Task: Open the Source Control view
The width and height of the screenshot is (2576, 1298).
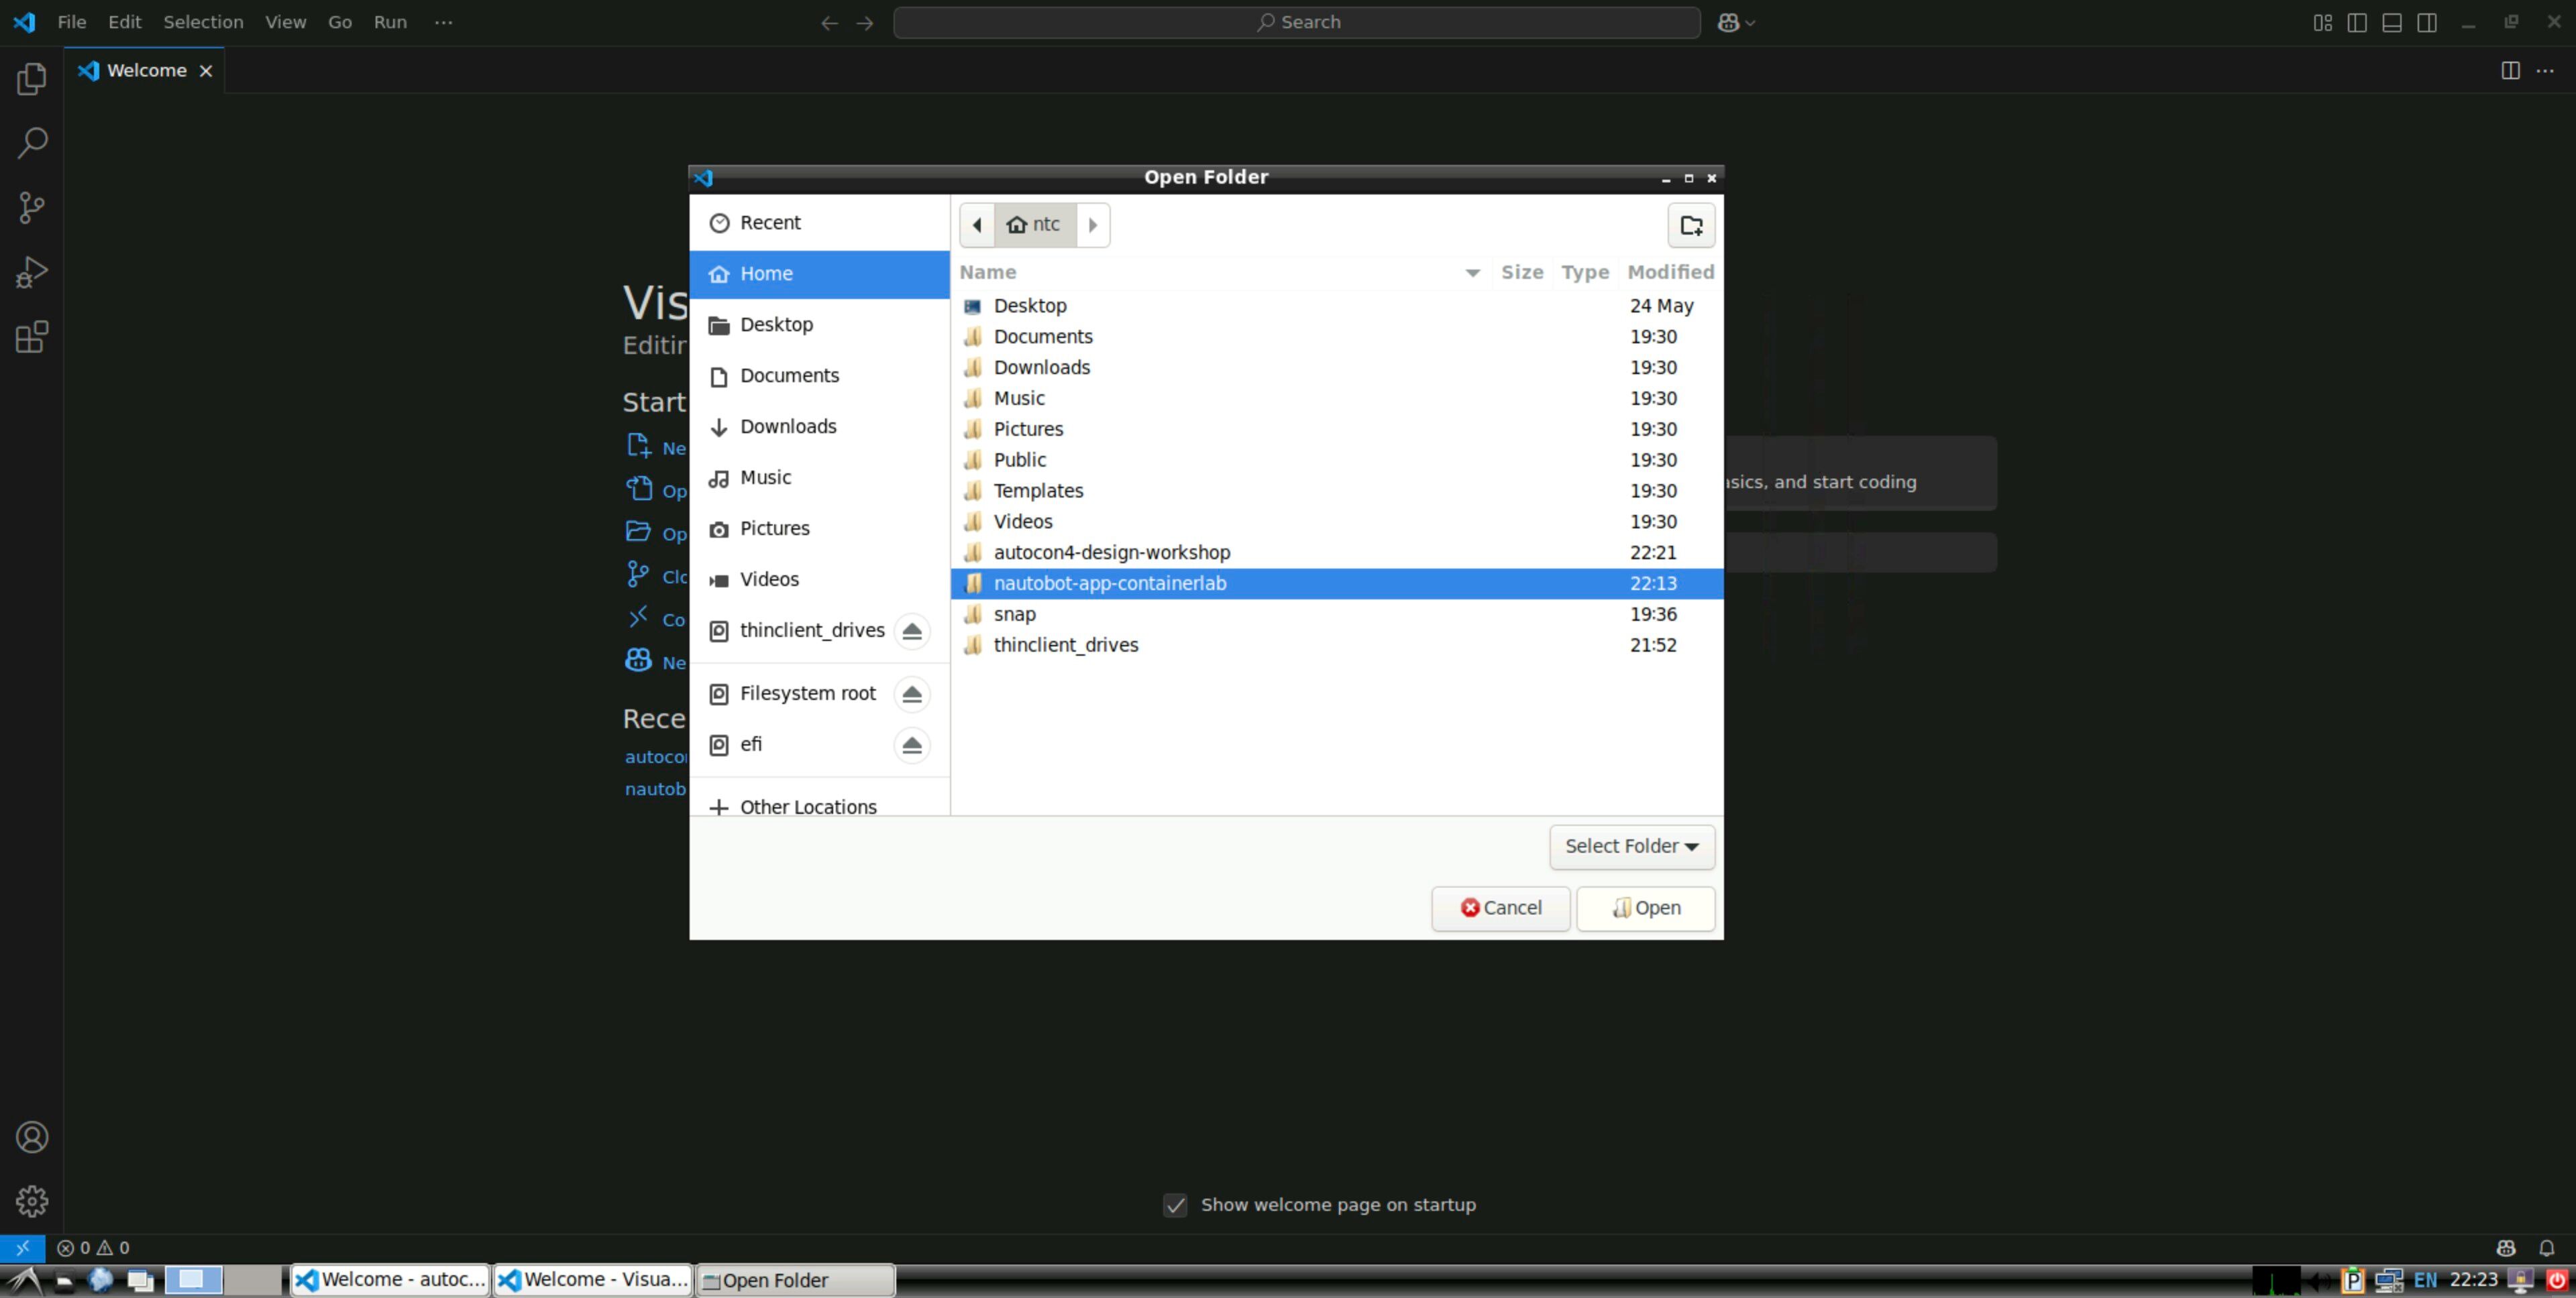Action: click(32, 208)
